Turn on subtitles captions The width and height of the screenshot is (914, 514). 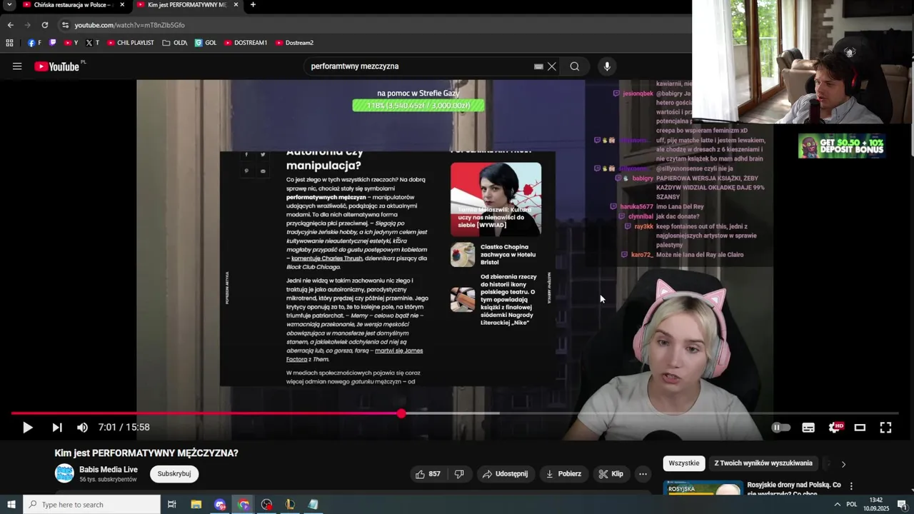tap(808, 428)
